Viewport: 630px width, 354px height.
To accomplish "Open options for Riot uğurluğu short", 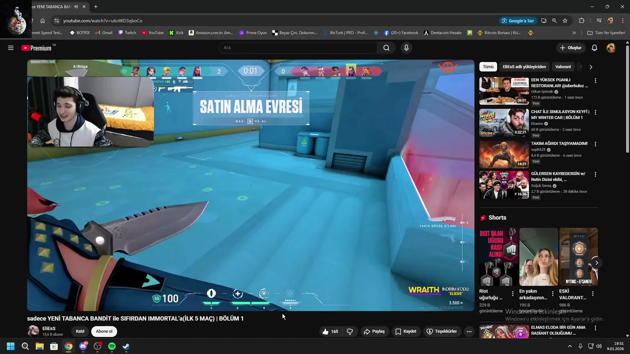I will click(x=512, y=294).
